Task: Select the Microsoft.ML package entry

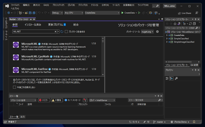Action: tap(56, 46)
